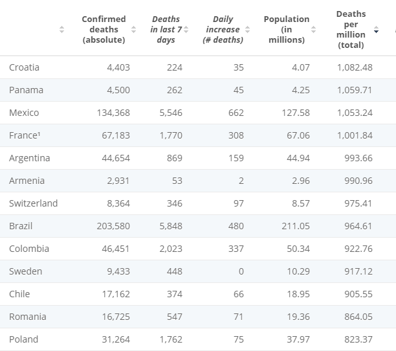Click sort arrows beside Deaths in last 7 days
The image size is (396, 351).
[186, 30]
